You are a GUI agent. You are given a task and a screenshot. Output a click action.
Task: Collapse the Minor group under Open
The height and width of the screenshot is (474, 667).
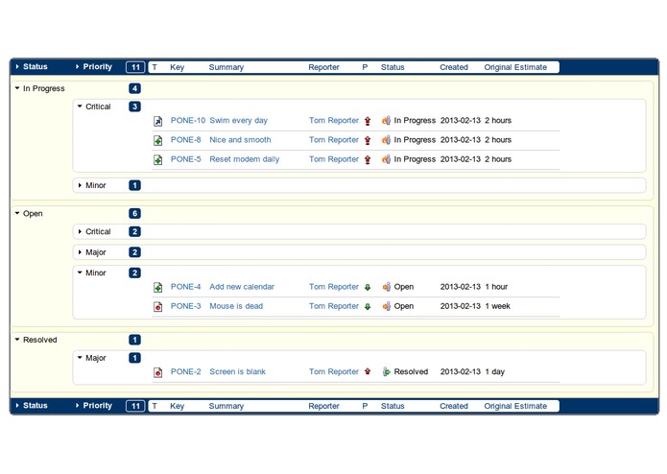tap(80, 273)
